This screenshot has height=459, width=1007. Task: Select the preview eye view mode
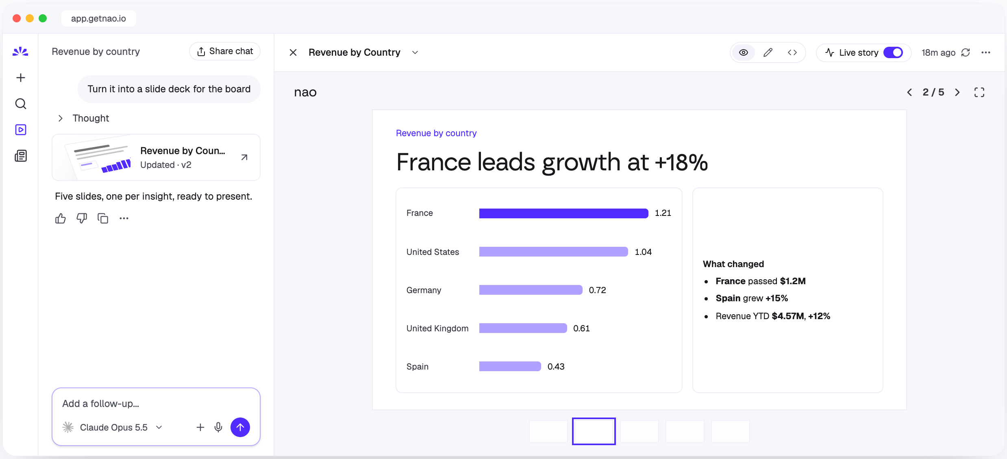[x=744, y=52]
